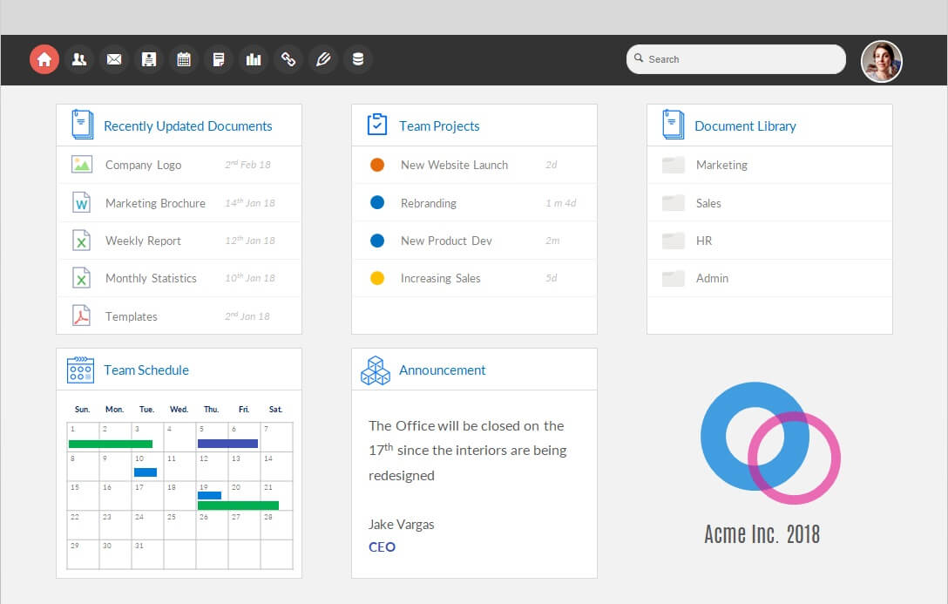Screen dimensions: 948x604
Task: Select the blue event bar on day 10
Action: coord(146,472)
